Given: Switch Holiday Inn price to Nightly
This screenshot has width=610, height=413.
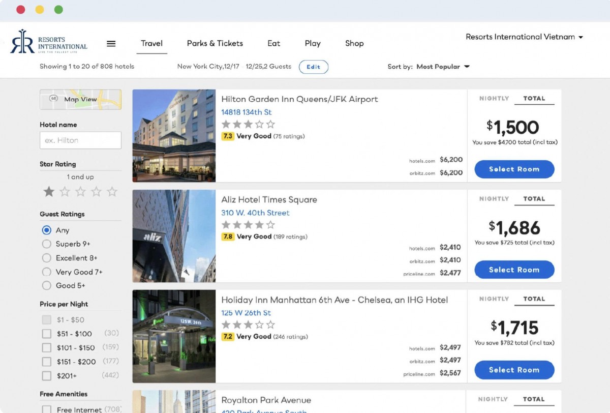Looking at the screenshot, I should [x=494, y=299].
